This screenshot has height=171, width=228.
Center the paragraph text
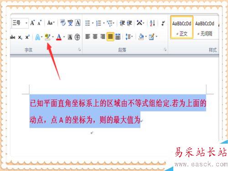point(95,36)
